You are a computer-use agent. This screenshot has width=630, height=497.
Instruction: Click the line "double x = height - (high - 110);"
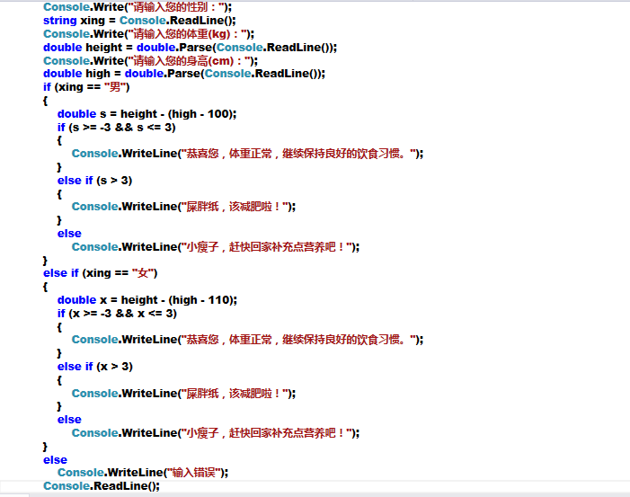tap(147, 299)
